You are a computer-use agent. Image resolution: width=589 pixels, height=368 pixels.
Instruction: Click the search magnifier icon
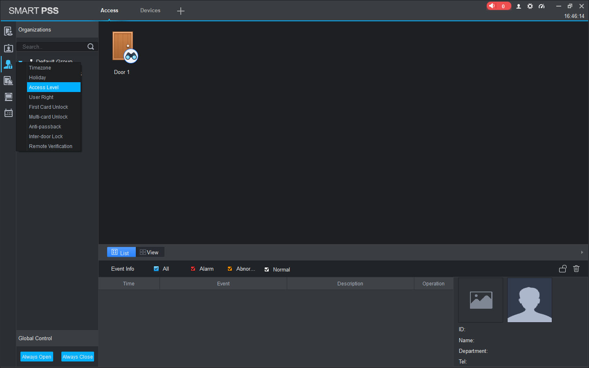pos(91,47)
